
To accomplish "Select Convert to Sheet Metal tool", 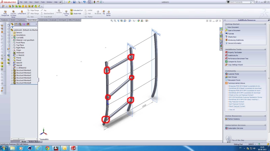I will click(13, 14).
